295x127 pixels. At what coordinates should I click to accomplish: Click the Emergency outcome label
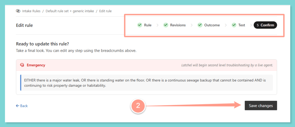[36, 65]
